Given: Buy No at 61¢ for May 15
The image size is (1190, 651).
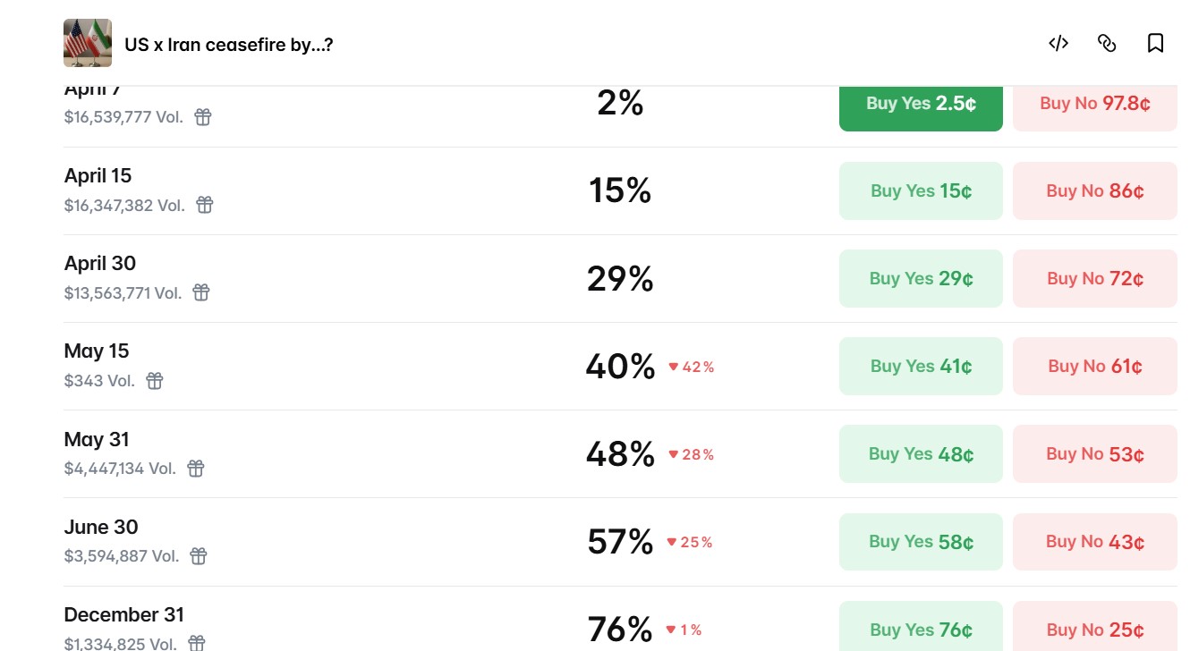Looking at the screenshot, I should point(1094,366).
